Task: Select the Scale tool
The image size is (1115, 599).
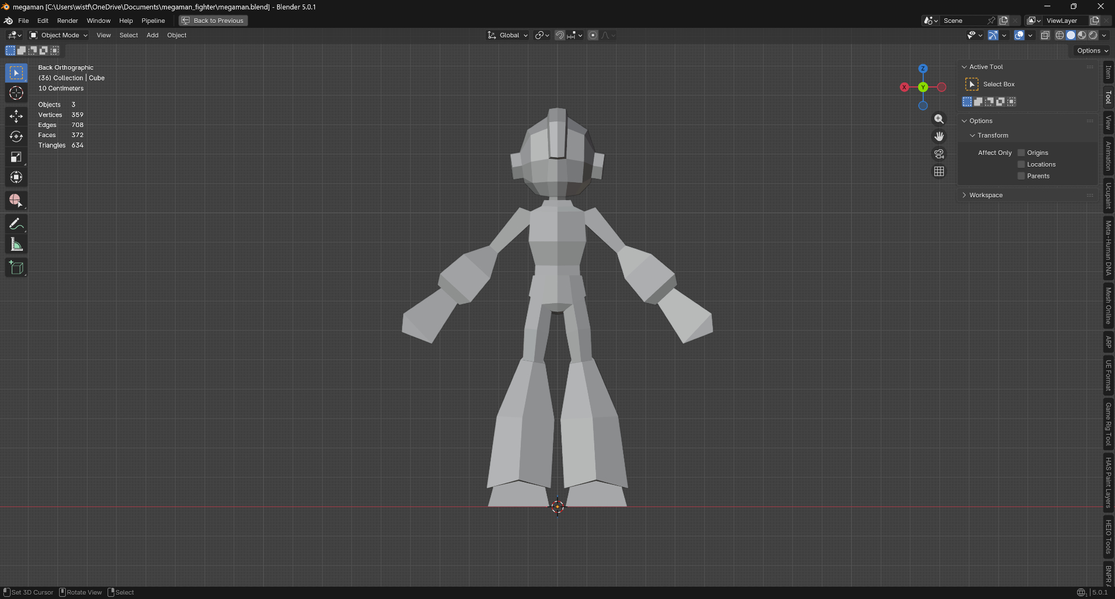Action: (x=16, y=157)
